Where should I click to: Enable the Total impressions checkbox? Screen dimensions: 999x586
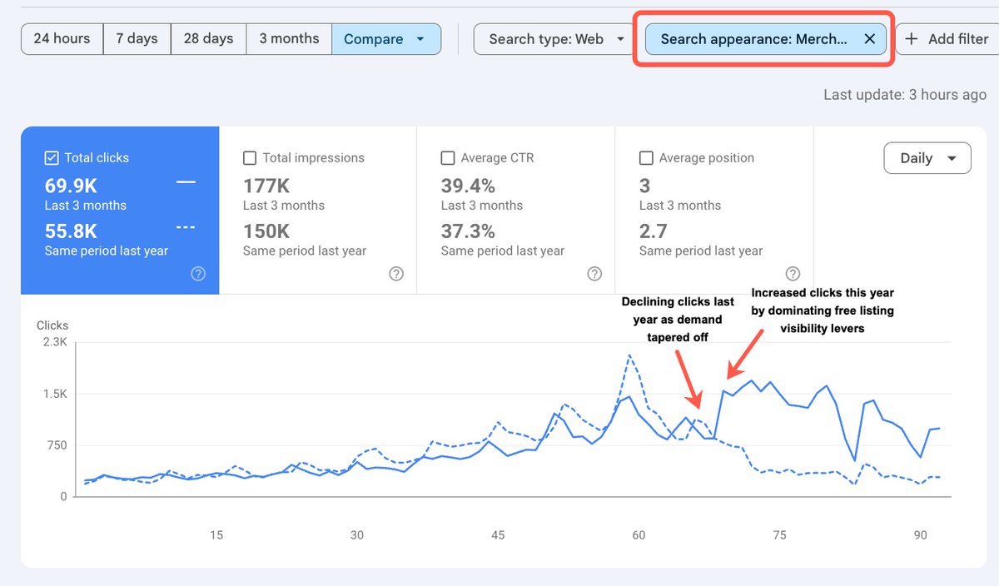tap(249, 157)
